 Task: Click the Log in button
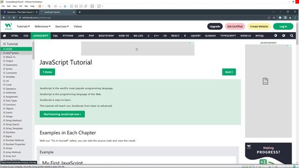[x=283, y=26]
